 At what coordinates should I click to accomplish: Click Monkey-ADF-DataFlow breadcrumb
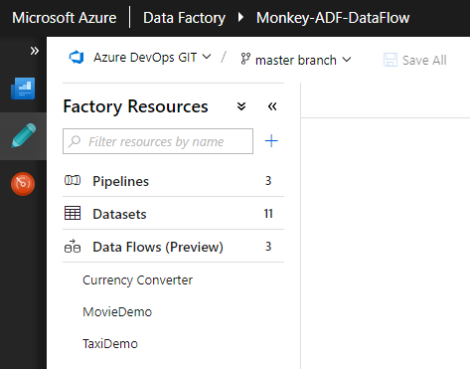tap(333, 18)
